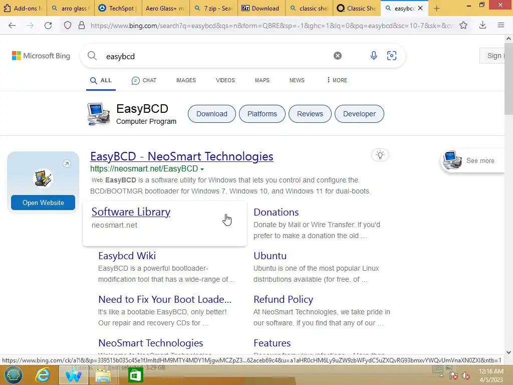This screenshot has width=513, height=385.
Task: Click the browser back arrow
Action: pos(12,25)
